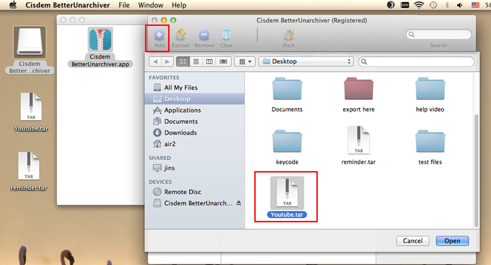This screenshot has height=265, width=491.
Task: Click the battery status icon
Action: (x=404, y=5)
